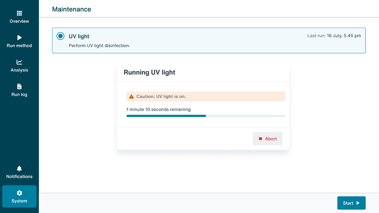
Task: Click '1 minute 10 seconds remaining' text
Action: 158,110
